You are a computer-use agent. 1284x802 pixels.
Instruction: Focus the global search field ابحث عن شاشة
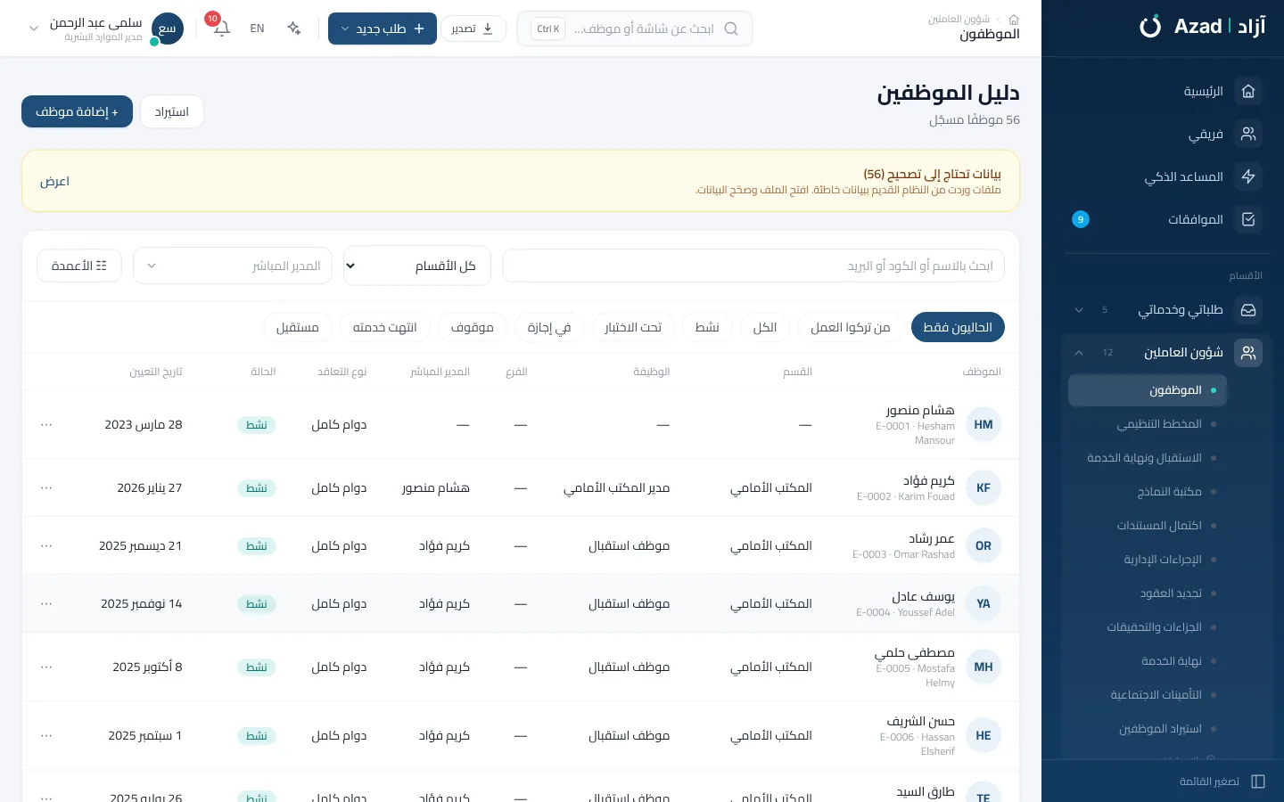point(635,29)
